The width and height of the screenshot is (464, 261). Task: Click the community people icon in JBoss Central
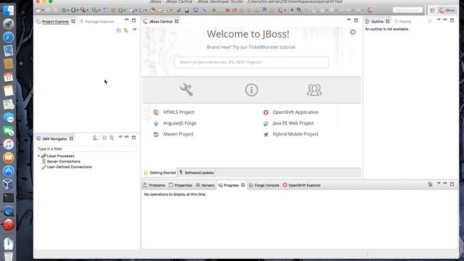point(314,90)
